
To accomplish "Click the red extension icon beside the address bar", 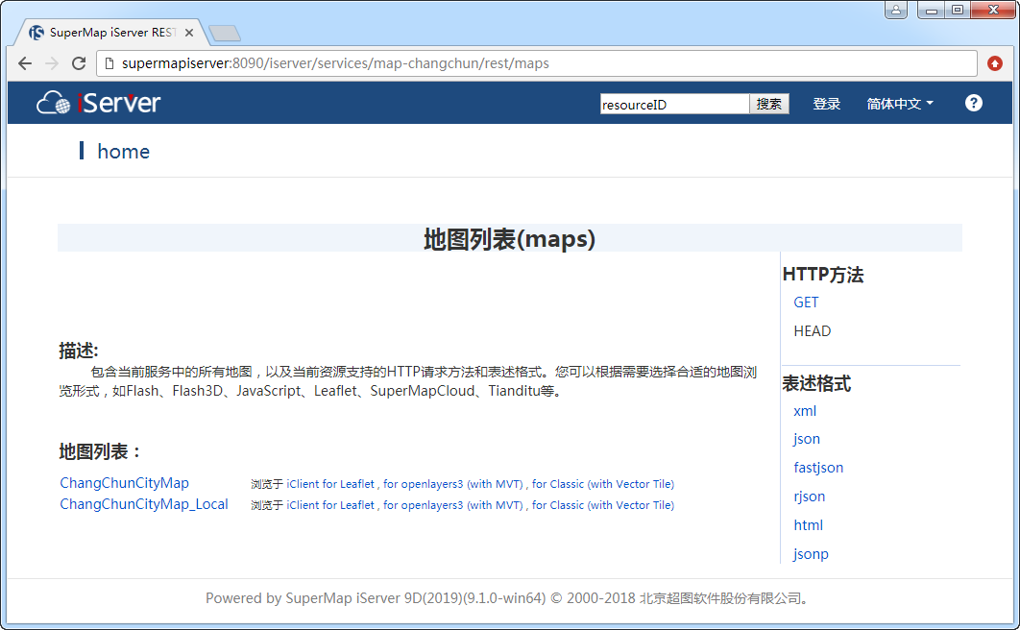I will (995, 63).
